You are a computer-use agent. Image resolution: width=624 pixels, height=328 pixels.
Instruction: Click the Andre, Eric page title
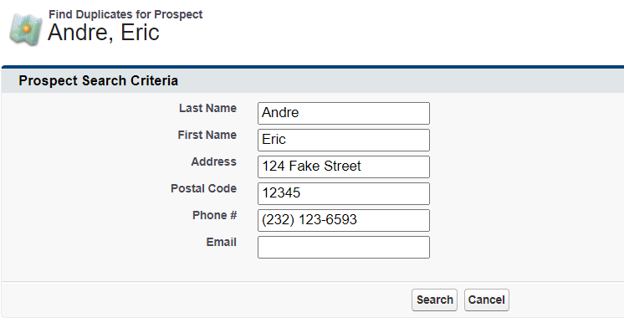click(104, 33)
